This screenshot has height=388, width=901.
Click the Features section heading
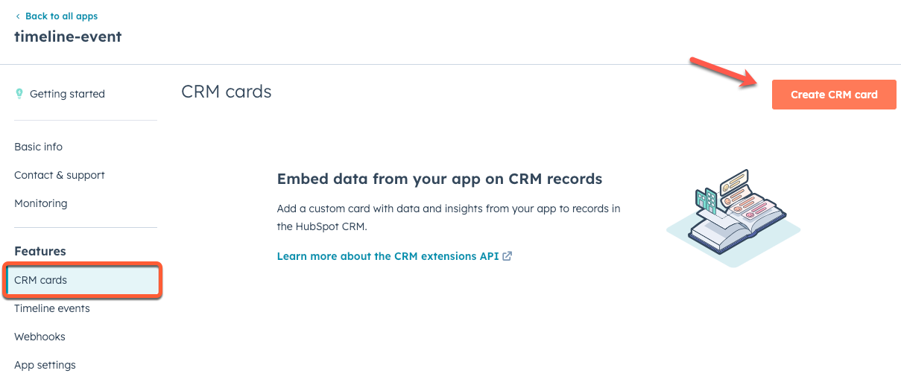(40, 251)
